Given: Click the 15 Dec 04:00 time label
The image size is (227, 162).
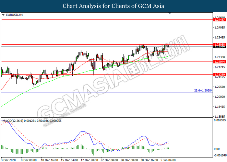Looking at the screenshot, I should click(x=69, y=160).
